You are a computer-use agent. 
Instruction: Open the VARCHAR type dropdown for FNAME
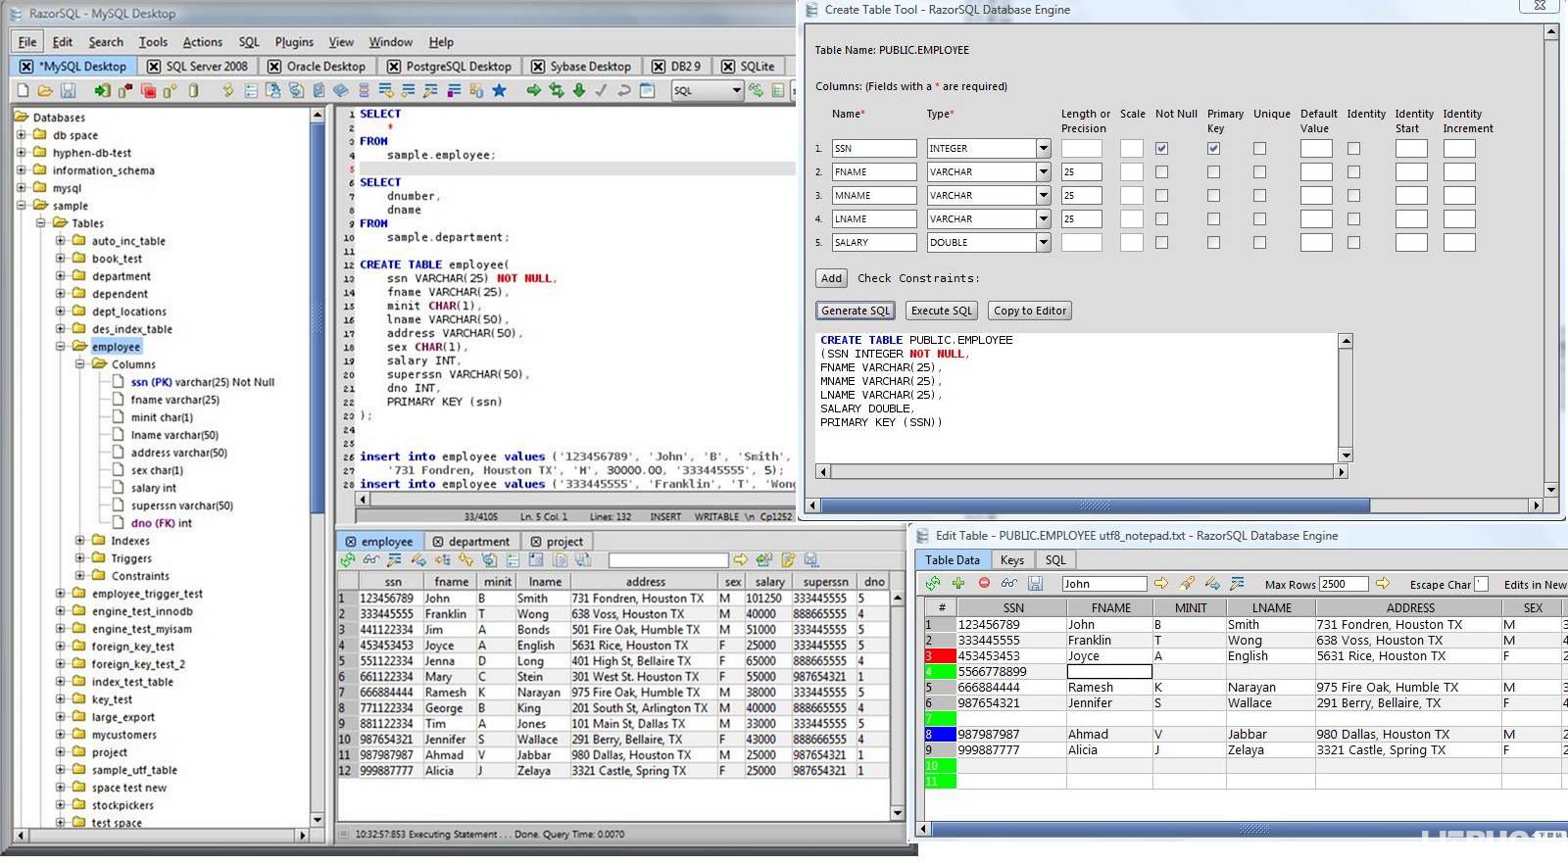(1043, 172)
